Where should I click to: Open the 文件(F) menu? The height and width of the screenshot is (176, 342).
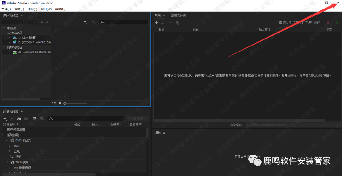tap(6, 9)
